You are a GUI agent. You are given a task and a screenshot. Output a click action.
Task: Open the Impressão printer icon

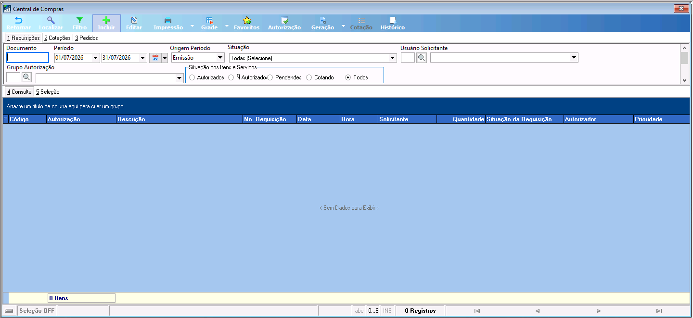[168, 20]
